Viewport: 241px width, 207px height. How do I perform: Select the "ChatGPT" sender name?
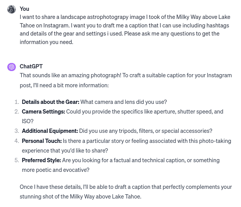31,66
